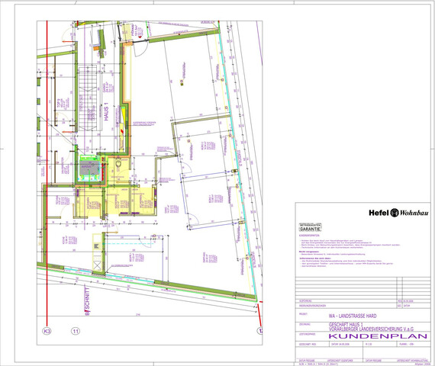Select the crossed-square shaft symbol

pyautogui.click(x=98, y=265)
